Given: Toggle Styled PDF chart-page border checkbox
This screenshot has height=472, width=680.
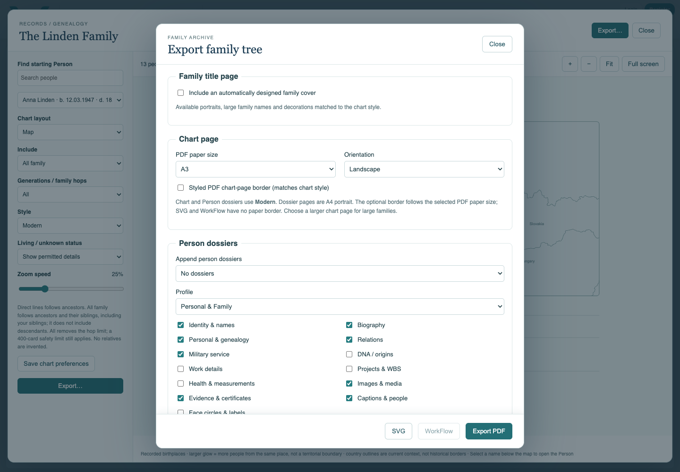Looking at the screenshot, I should (x=180, y=188).
